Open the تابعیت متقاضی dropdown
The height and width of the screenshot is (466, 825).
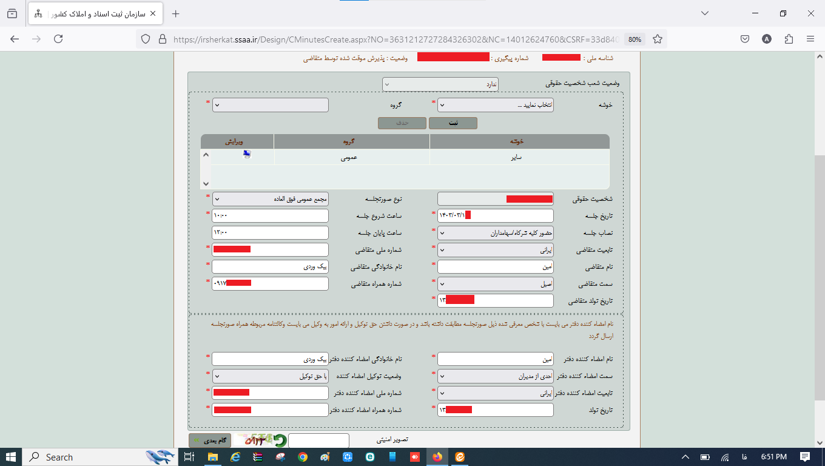click(496, 250)
